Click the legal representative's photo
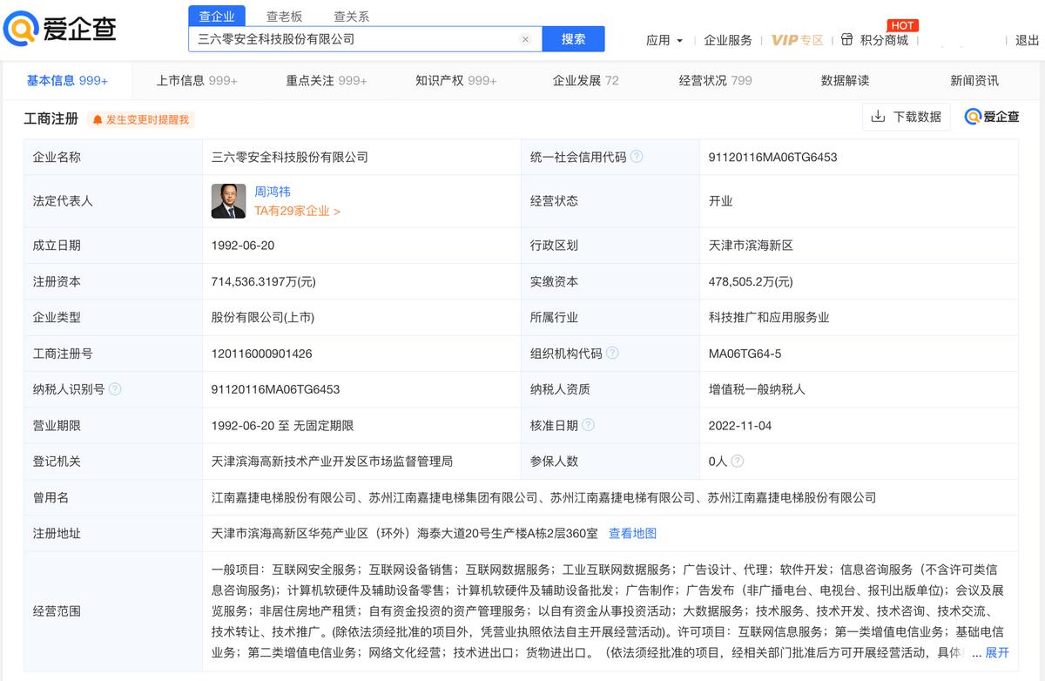Image resolution: width=1045 pixels, height=681 pixels. [x=229, y=200]
